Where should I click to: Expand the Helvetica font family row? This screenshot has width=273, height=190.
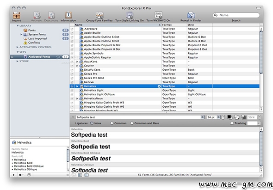click(x=77, y=86)
